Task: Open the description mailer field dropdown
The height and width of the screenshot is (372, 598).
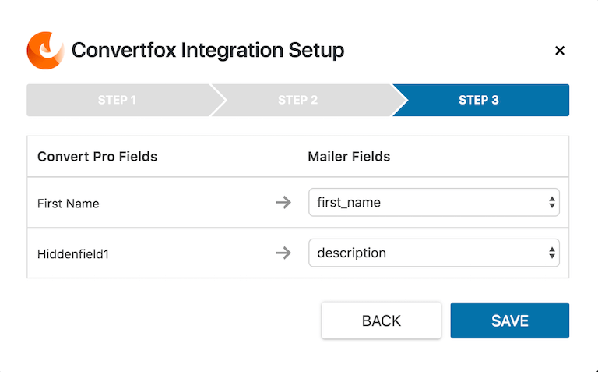Action: tap(434, 253)
